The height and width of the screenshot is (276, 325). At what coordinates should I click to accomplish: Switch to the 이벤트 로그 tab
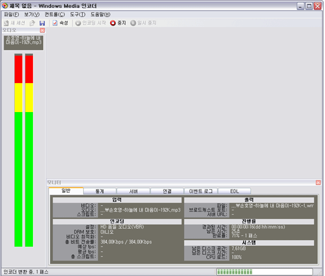(201, 192)
